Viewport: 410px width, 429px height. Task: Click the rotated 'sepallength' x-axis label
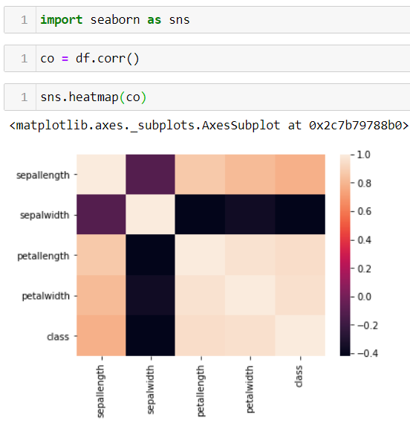tap(100, 391)
